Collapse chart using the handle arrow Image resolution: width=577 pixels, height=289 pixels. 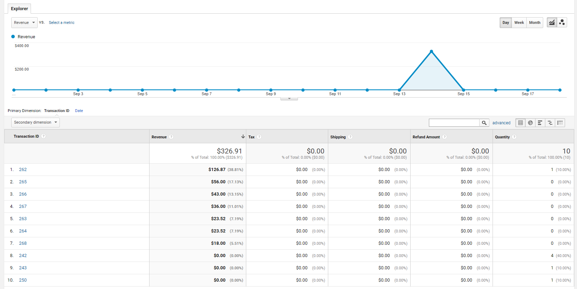289,99
